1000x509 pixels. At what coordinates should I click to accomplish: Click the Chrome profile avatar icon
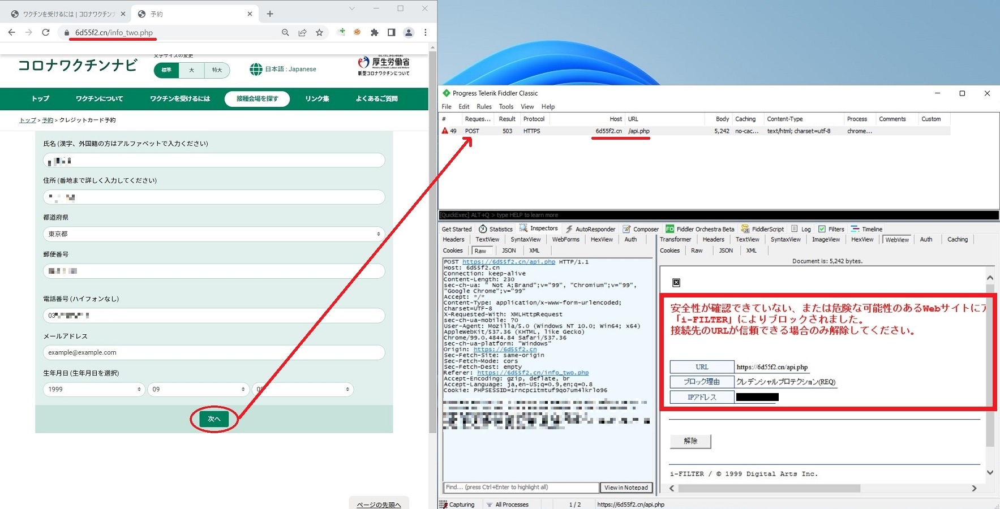(409, 33)
